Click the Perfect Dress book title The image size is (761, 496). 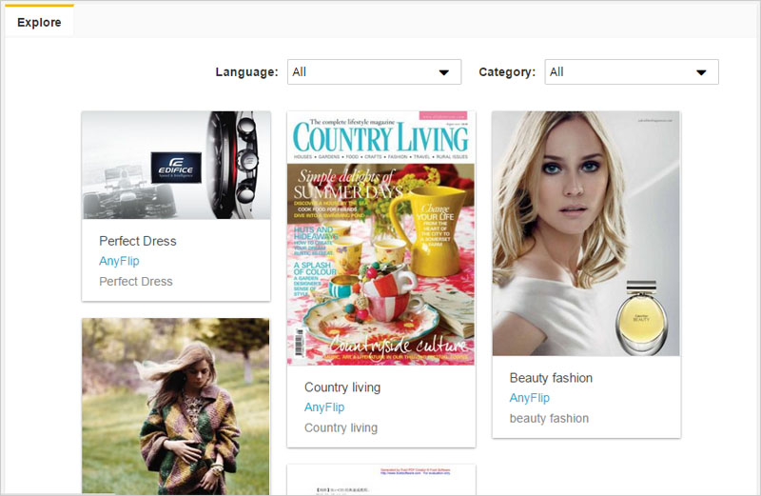(138, 241)
